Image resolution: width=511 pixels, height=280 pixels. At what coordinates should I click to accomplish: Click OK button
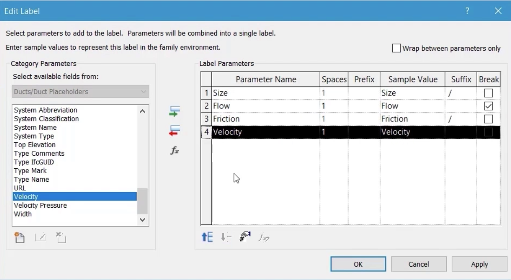(x=358, y=264)
